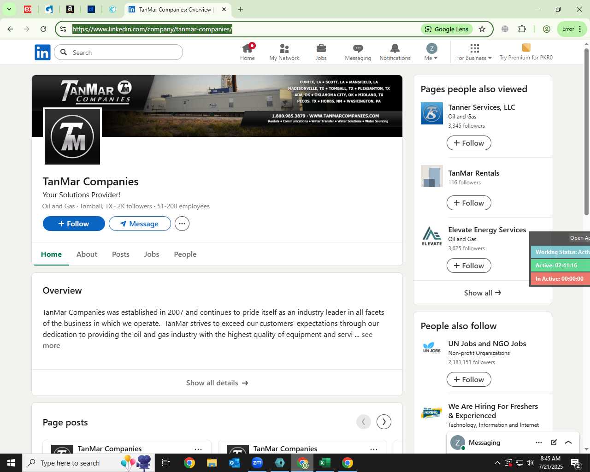Screen dimensions: 590x472
Task: Open Zoom from the taskbar
Action: (x=257, y=463)
